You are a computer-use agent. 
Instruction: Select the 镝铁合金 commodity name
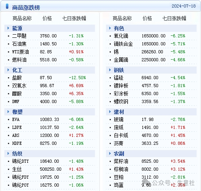tap(124, 44)
